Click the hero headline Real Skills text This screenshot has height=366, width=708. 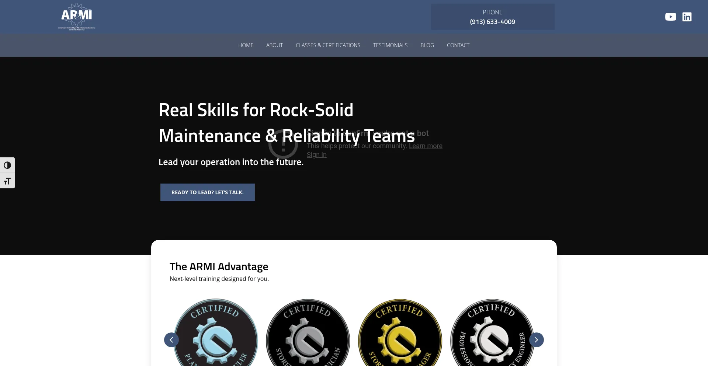(287, 123)
